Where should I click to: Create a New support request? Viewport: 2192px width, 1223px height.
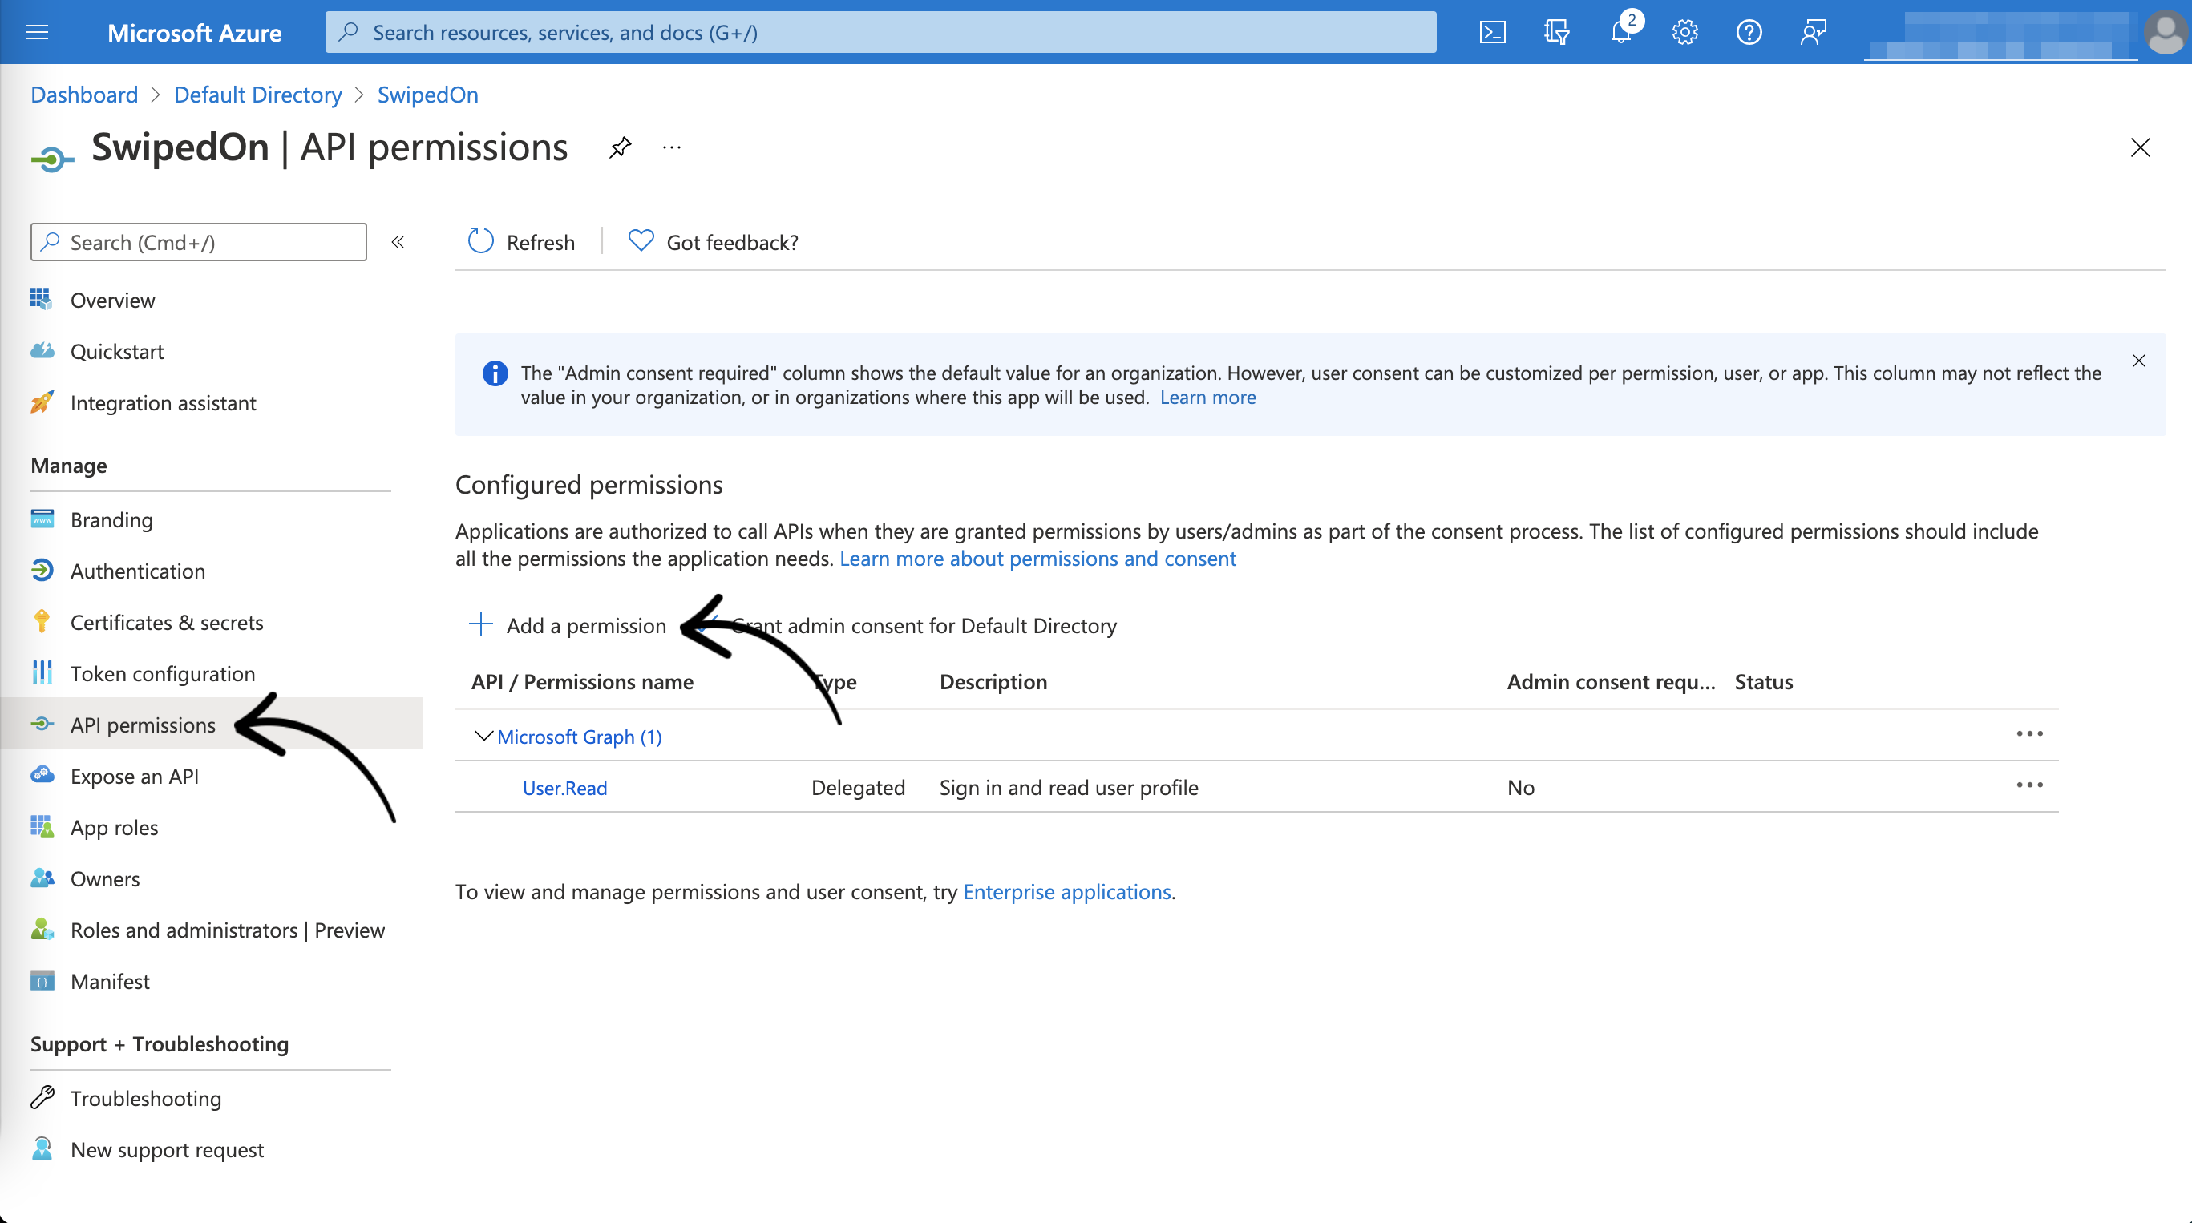coord(167,1150)
